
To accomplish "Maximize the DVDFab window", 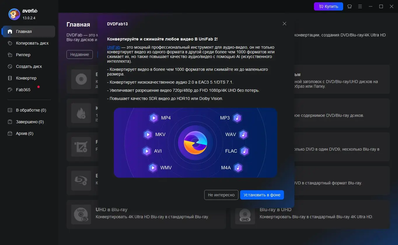I will pos(381,6).
